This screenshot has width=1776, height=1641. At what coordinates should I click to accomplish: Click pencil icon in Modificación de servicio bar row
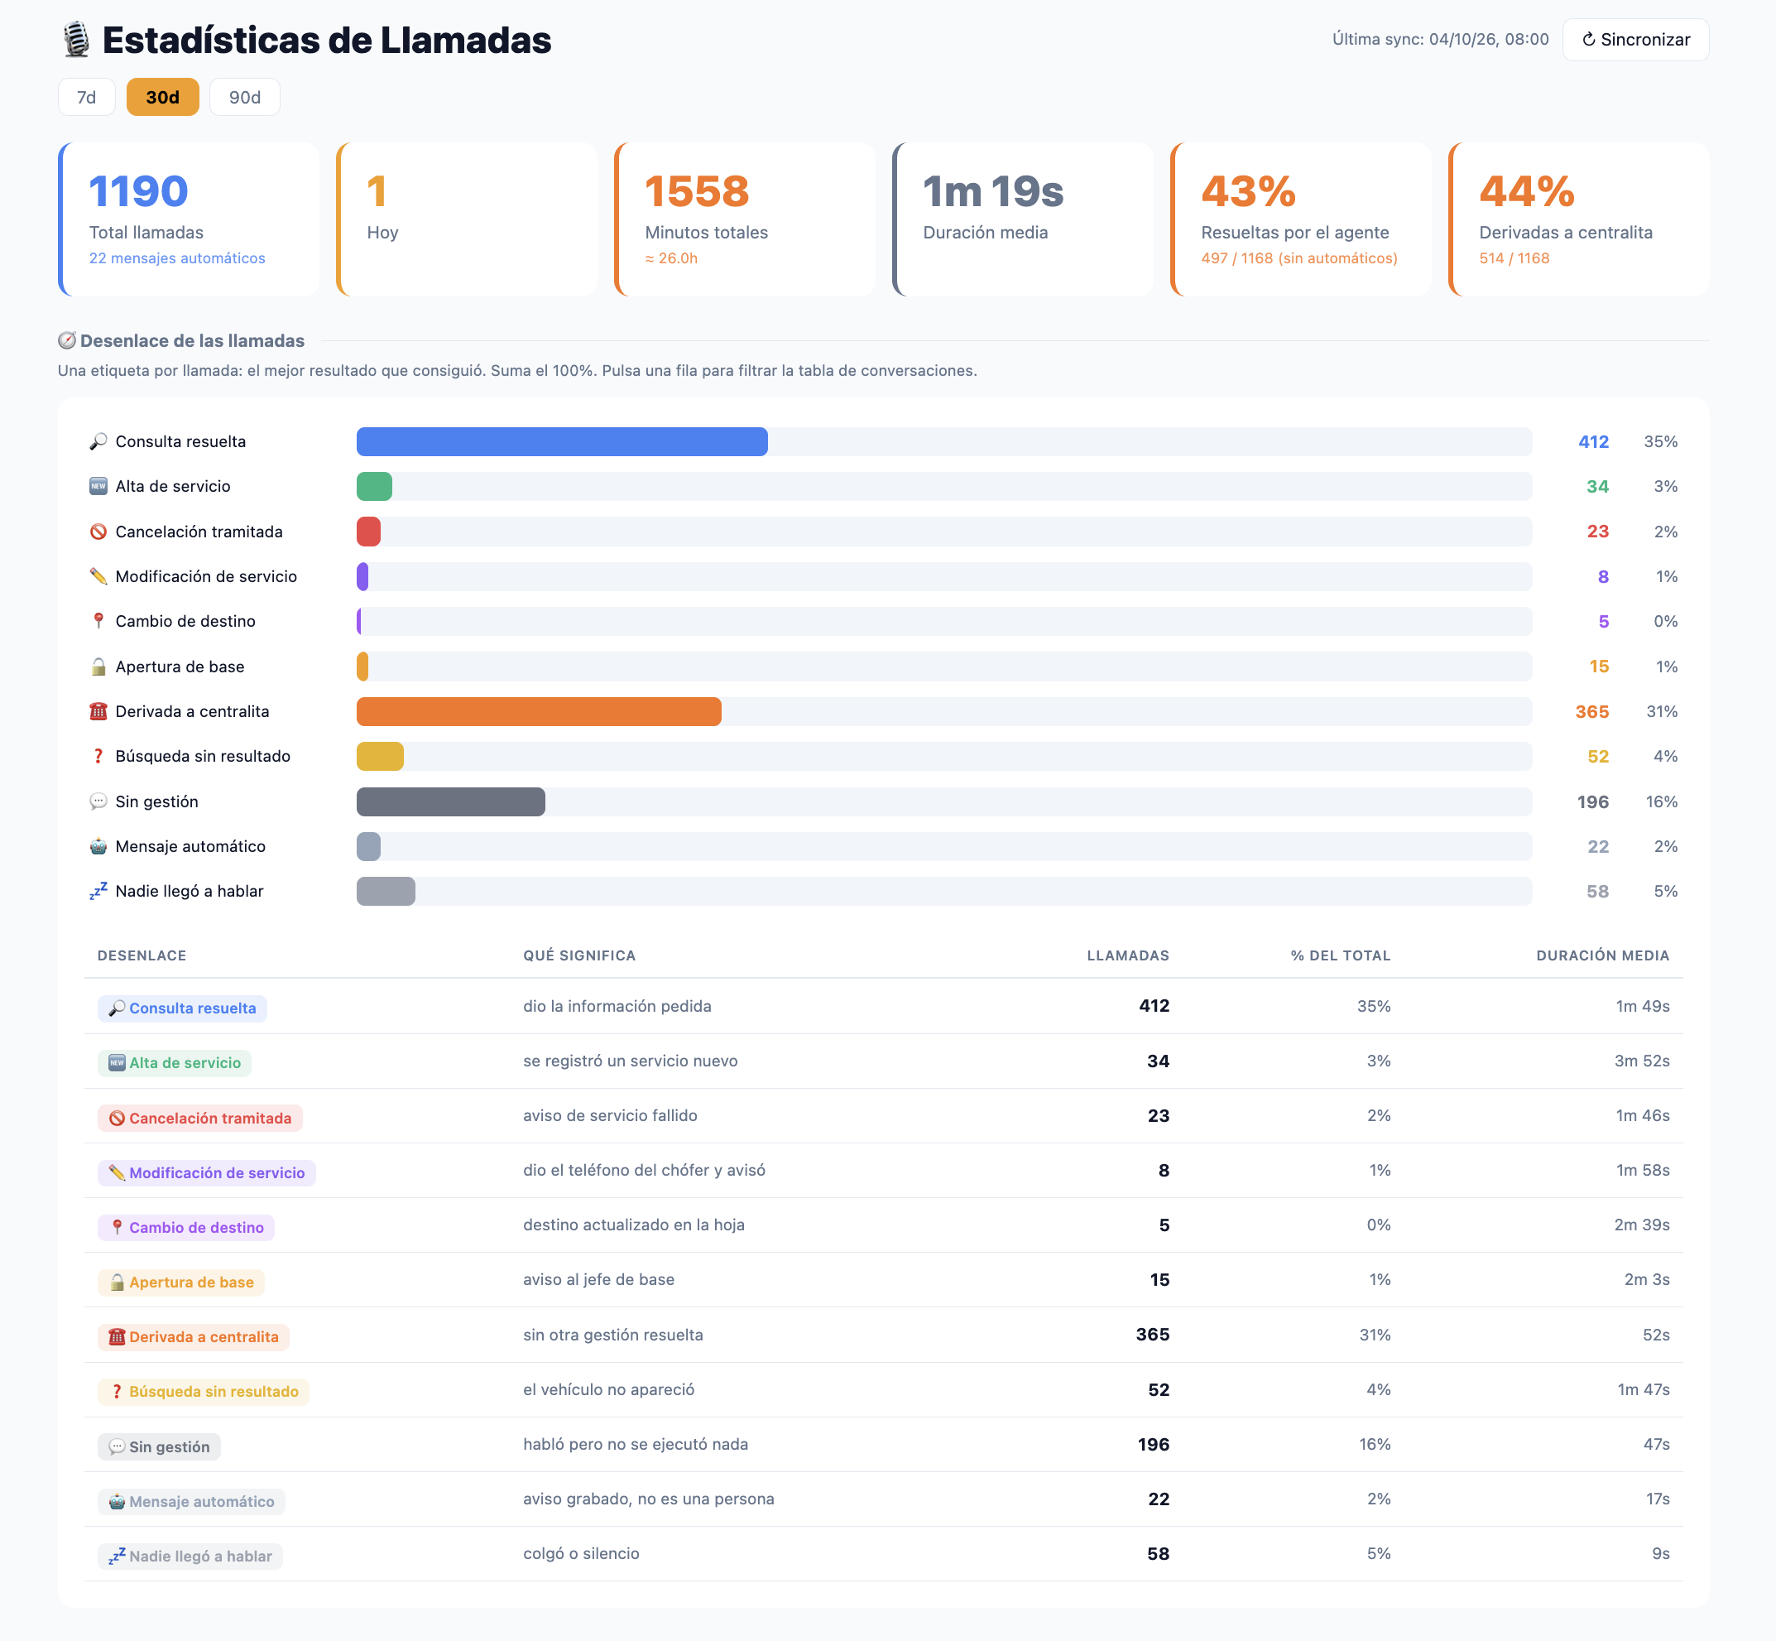click(98, 576)
